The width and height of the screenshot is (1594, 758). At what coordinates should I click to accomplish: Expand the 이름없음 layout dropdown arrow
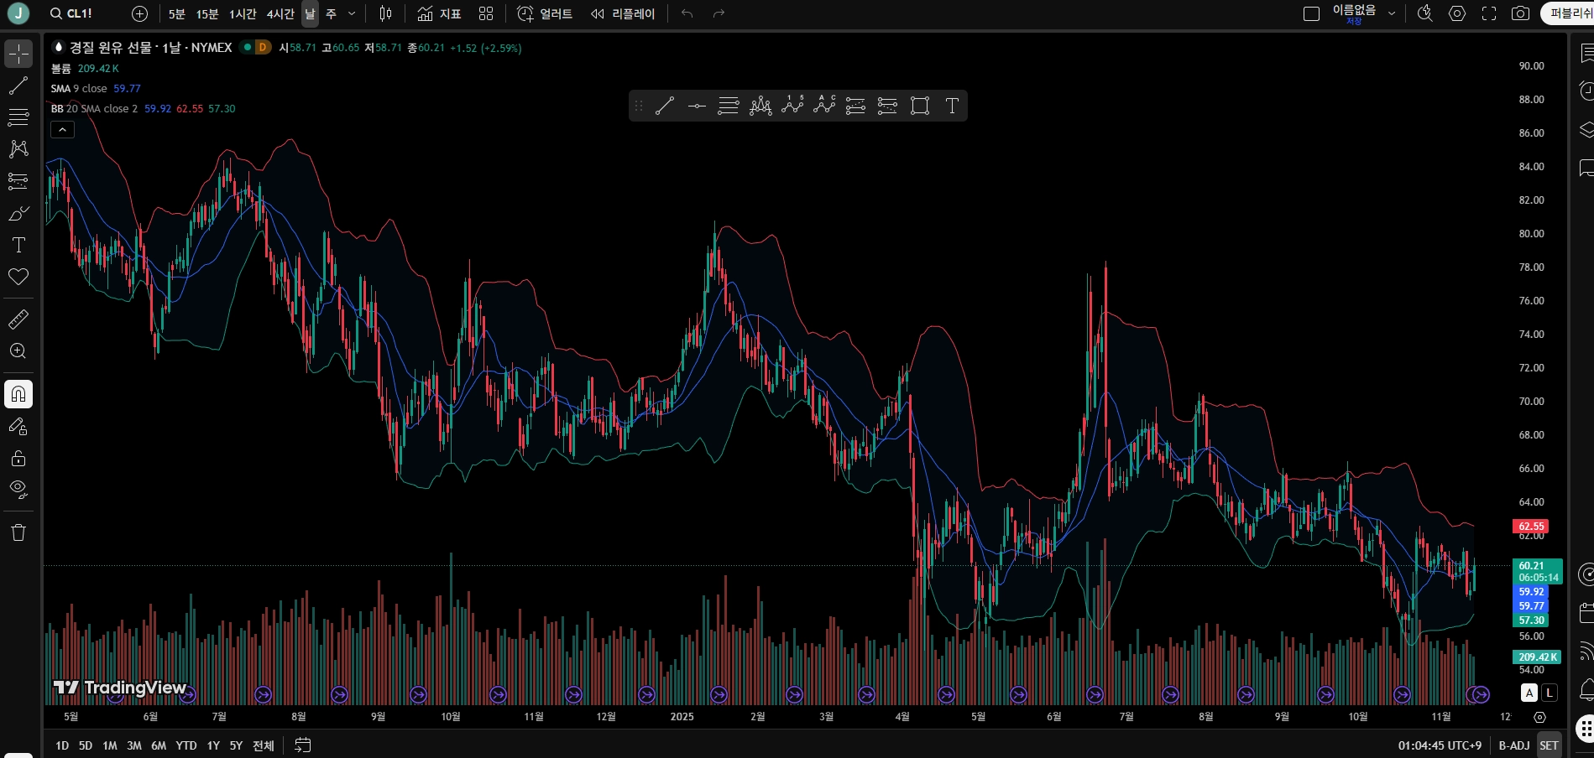coord(1392,13)
